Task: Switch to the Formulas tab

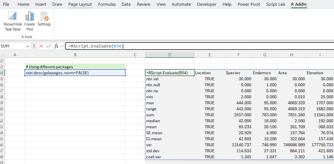Action: pyautogui.click(x=107, y=4)
